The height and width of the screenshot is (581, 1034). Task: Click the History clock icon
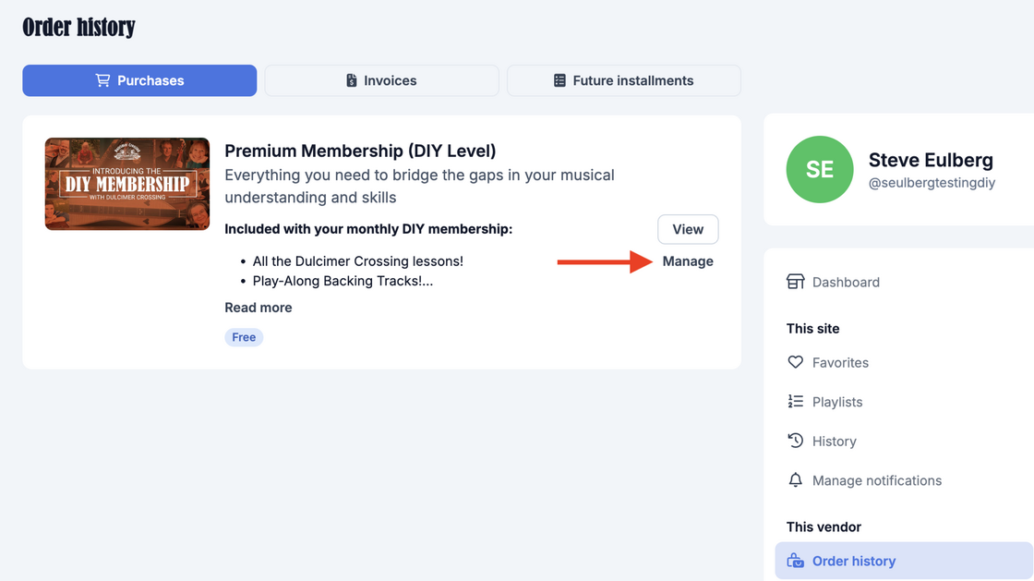tap(795, 441)
